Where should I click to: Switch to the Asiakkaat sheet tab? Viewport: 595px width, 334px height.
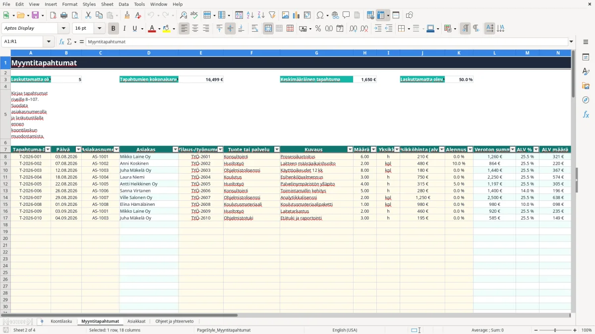tap(136, 321)
